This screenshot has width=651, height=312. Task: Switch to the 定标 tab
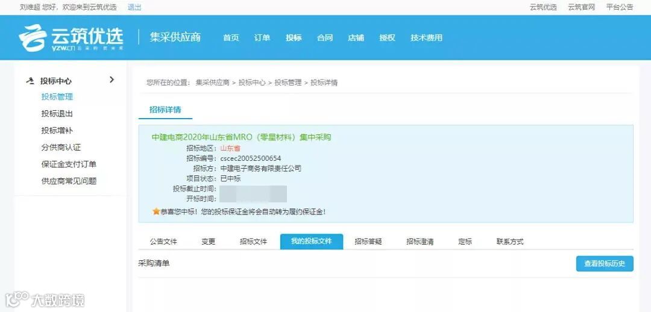pyautogui.click(x=465, y=242)
